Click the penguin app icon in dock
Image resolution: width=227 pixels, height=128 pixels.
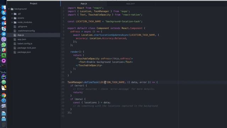[4, 88]
